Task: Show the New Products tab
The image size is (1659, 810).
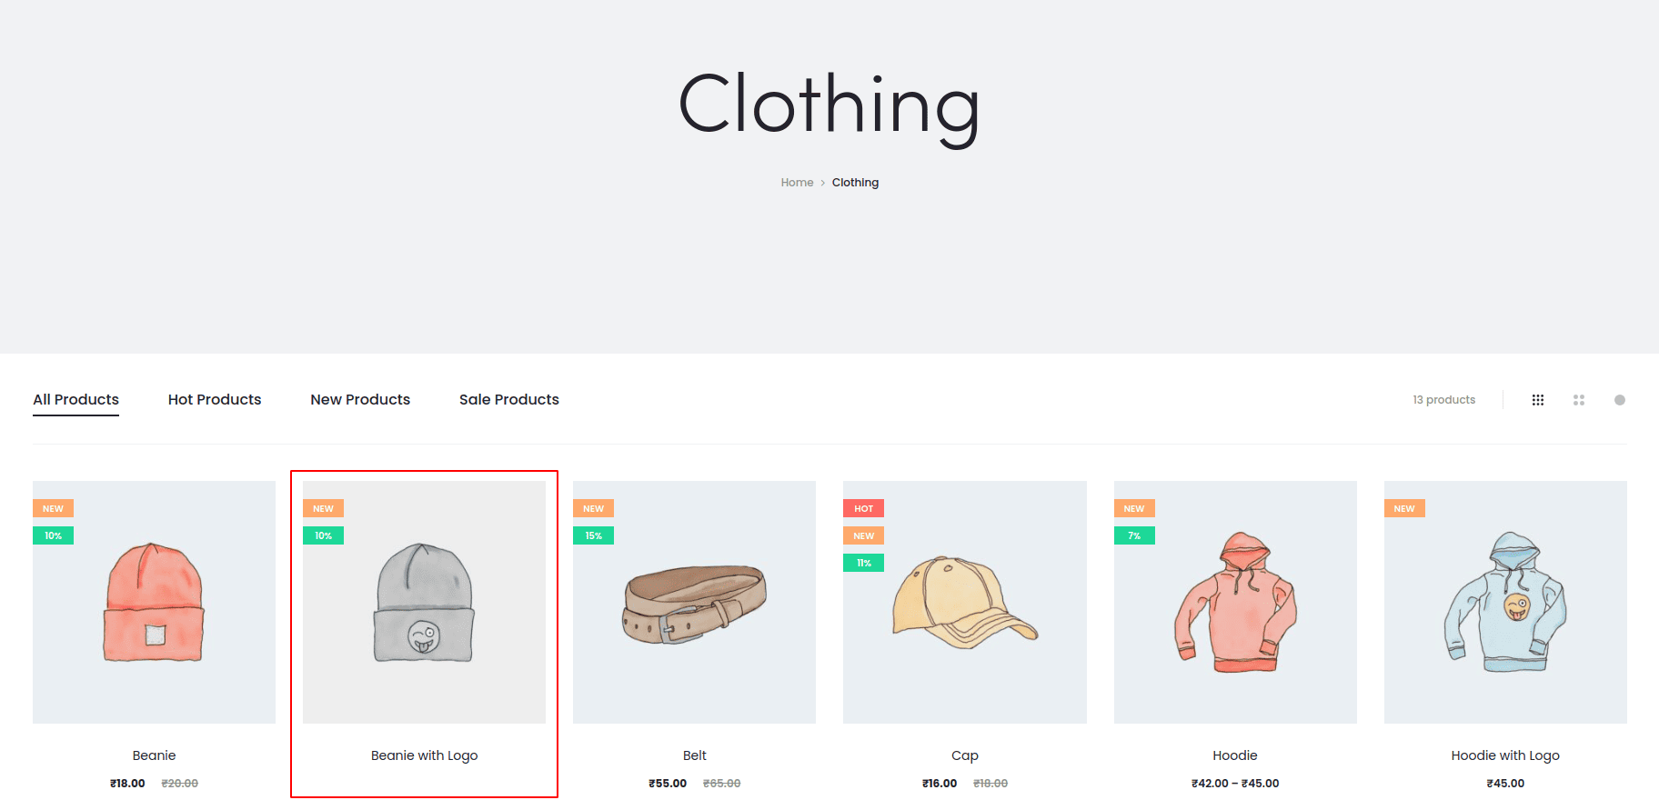Action: pyautogui.click(x=359, y=399)
